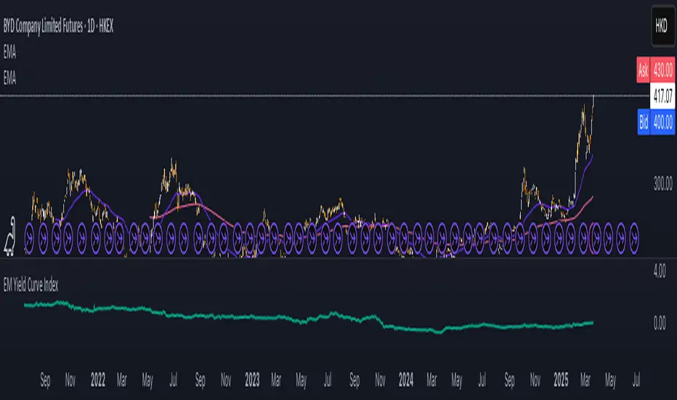Screen dimensions: 677x400
Task: Click the Jul label at far right of time axis
Action: [636, 379]
